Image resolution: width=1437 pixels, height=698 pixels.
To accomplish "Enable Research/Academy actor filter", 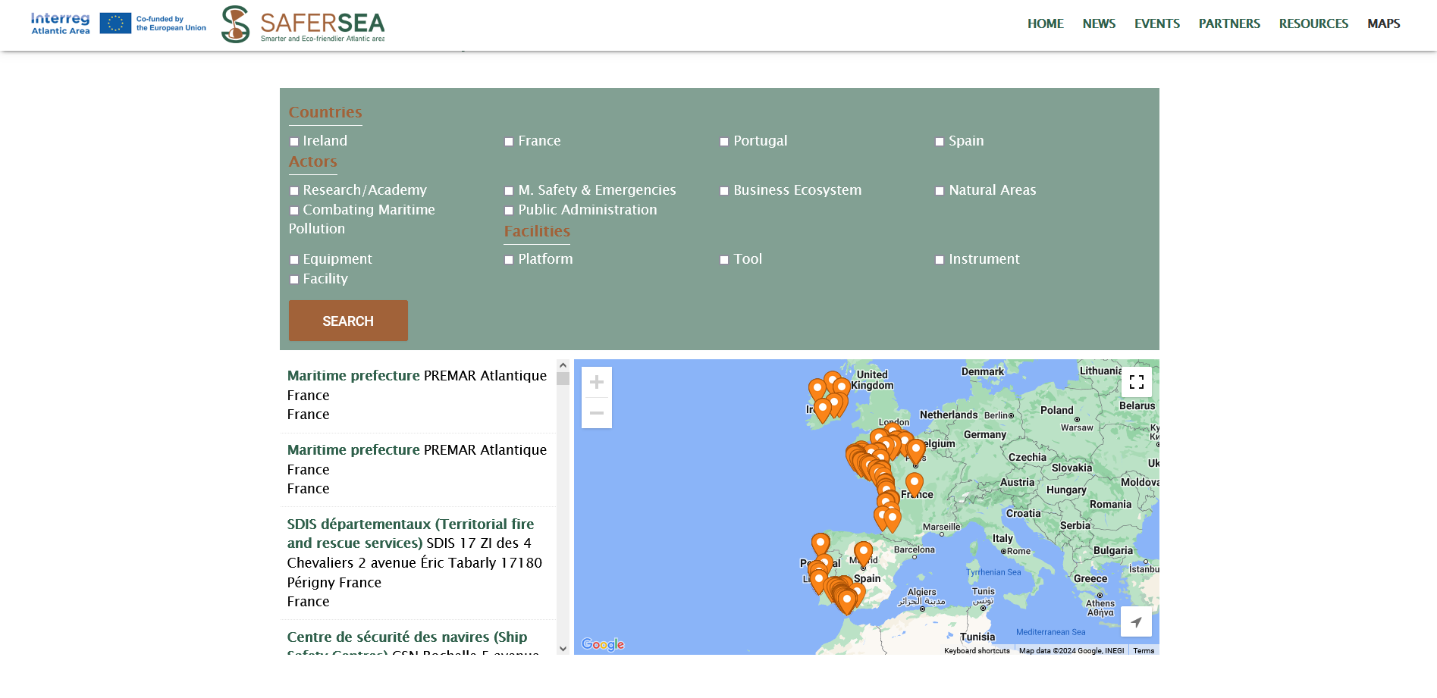I will [294, 191].
